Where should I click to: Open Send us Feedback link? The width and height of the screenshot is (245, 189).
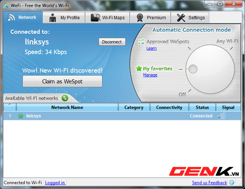[x=209, y=183]
